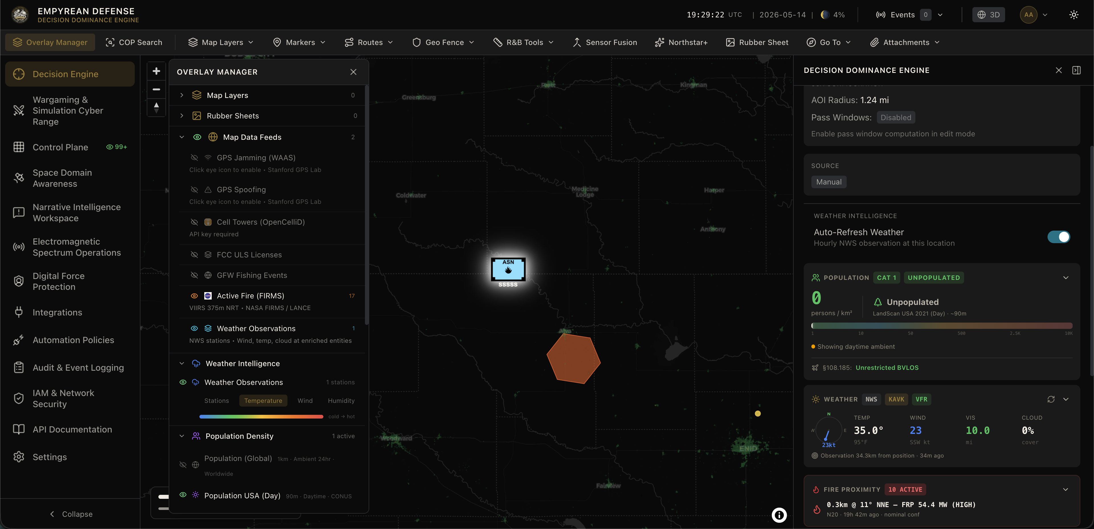Screen dimensions: 1094x529
Task: Dock the Decision Dominance Engine panel
Action: pos(1076,70)
